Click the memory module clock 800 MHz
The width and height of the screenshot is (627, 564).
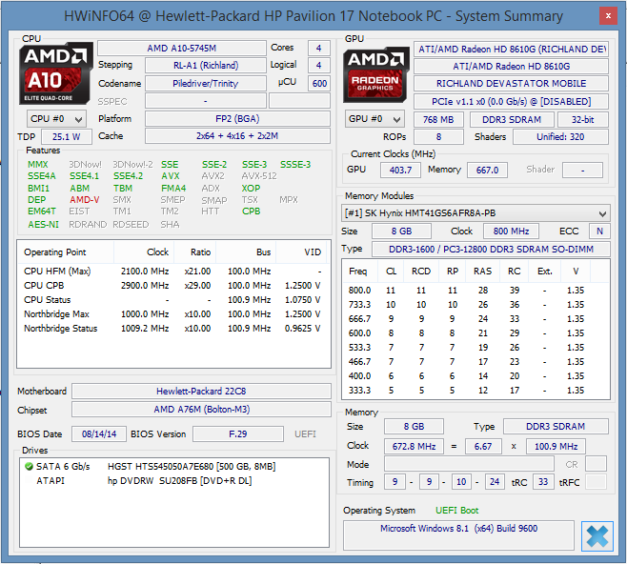(x=511, y=232)
